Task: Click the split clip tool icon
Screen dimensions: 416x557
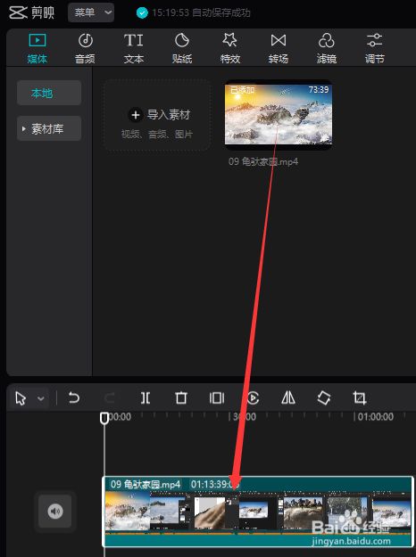Action: tap(146, 397)
